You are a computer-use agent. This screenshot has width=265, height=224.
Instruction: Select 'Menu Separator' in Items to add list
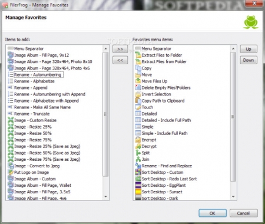point(29,48)
